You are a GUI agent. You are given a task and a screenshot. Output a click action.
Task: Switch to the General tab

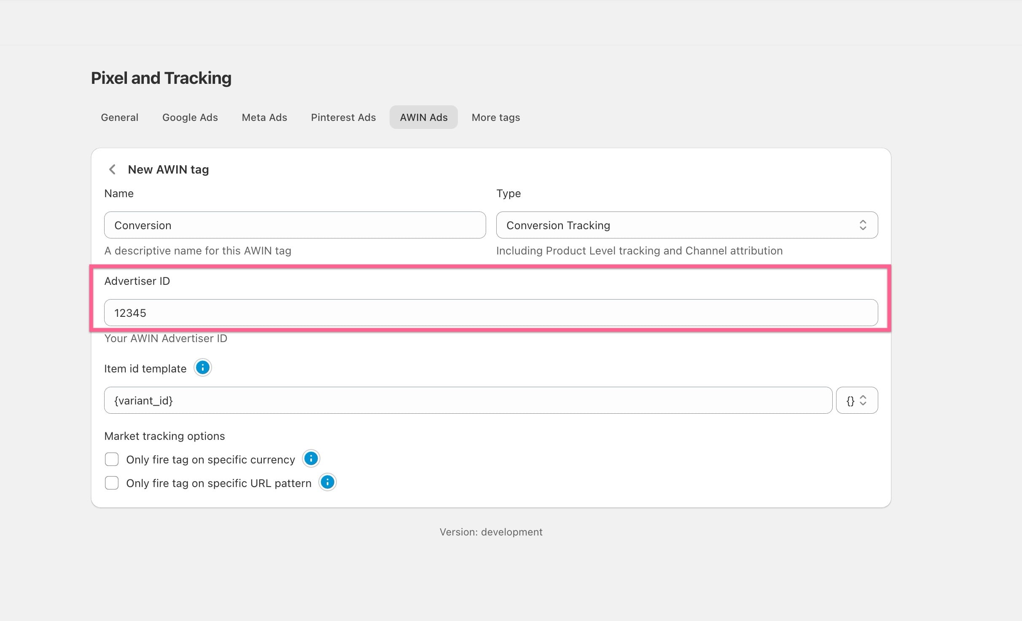[119, 117]
